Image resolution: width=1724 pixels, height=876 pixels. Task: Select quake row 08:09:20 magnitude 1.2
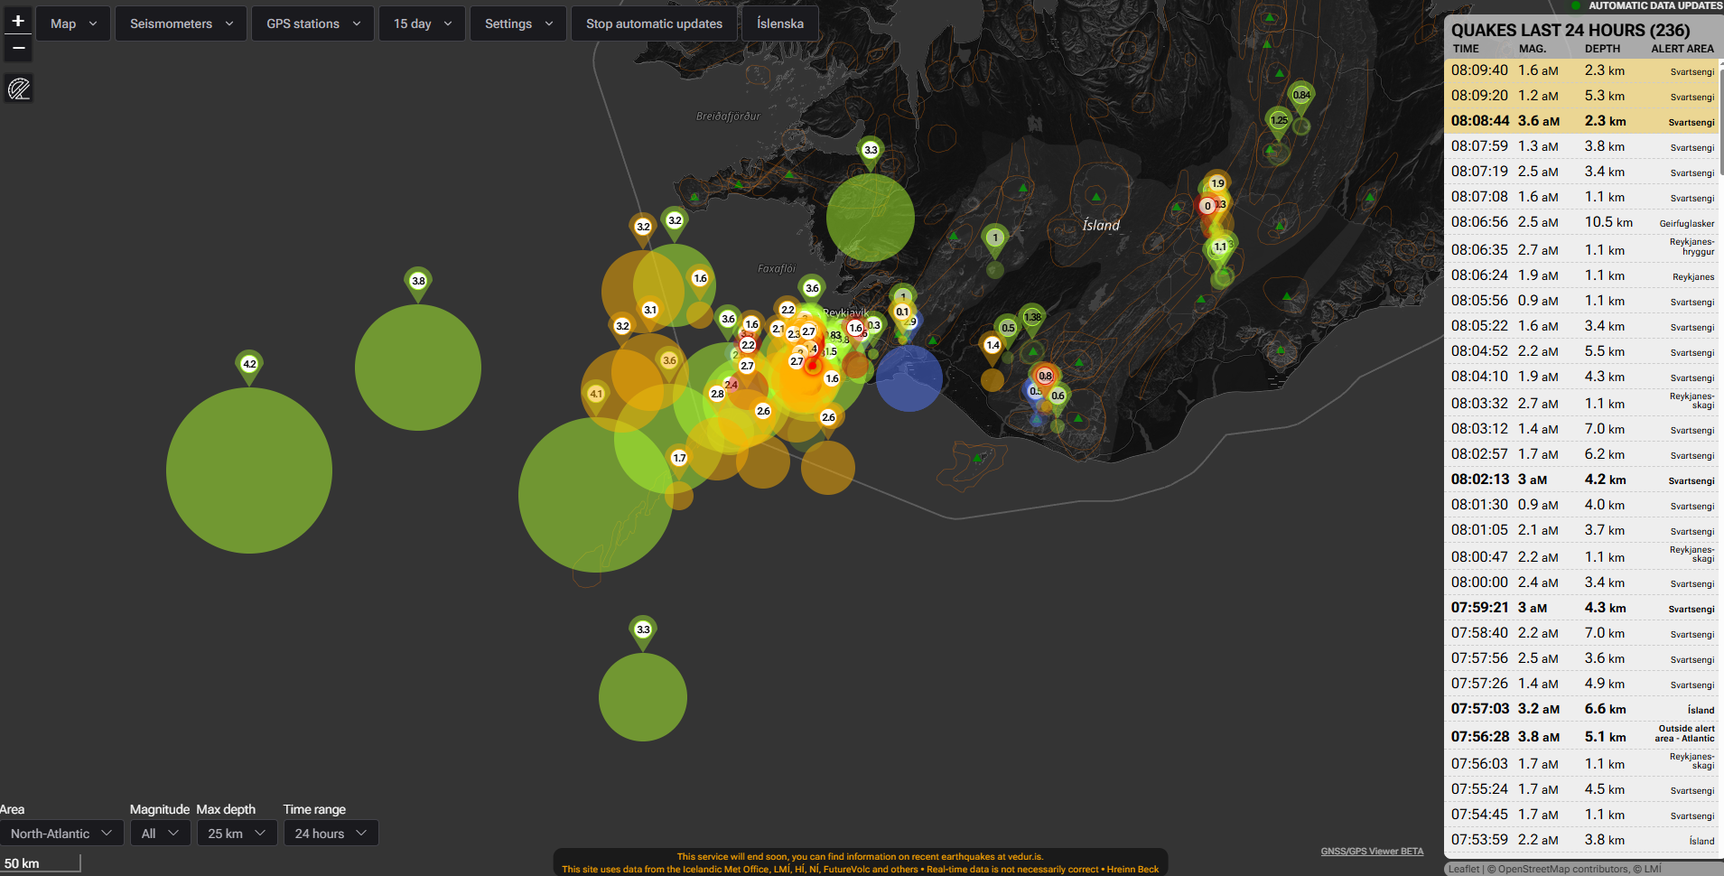coord(1582,96)
